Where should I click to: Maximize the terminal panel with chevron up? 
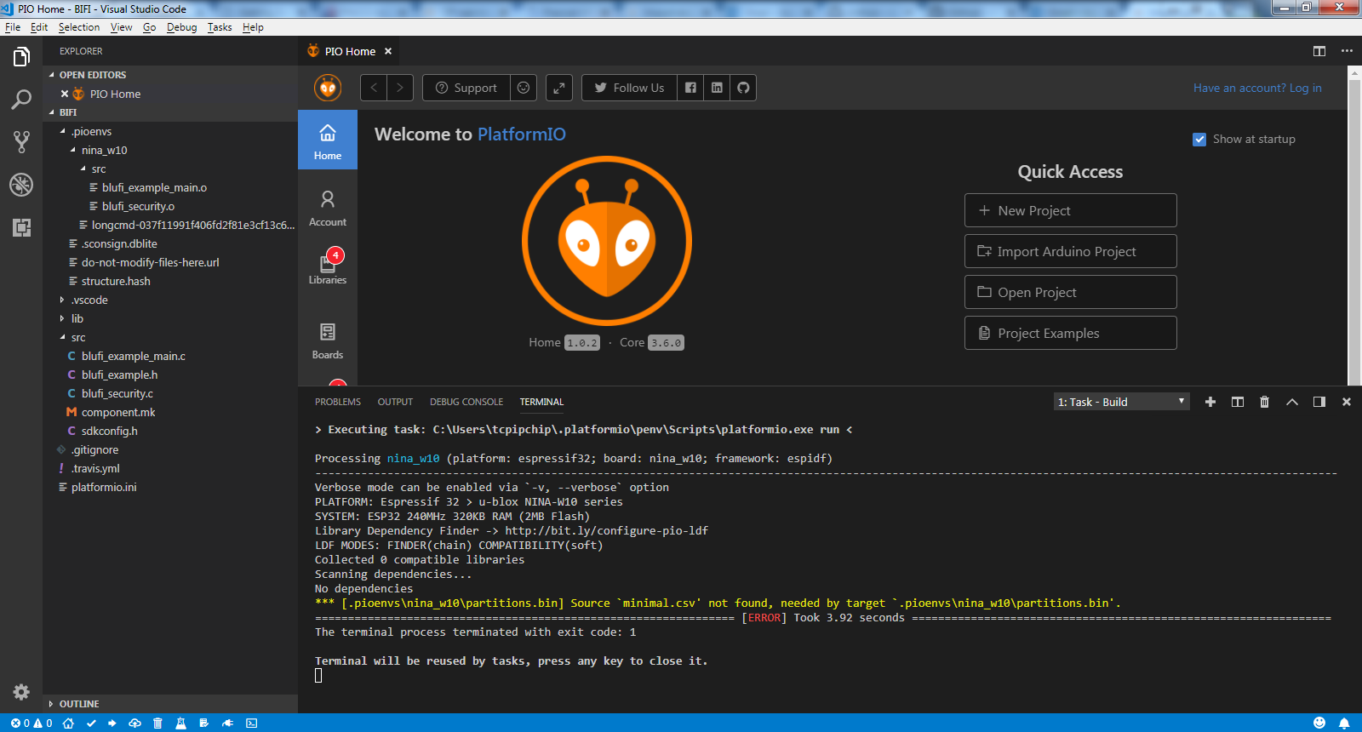click(1292, 402)
